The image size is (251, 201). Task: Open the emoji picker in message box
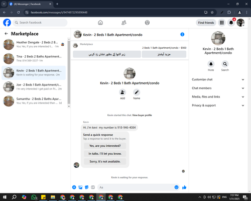coord(176,187)
